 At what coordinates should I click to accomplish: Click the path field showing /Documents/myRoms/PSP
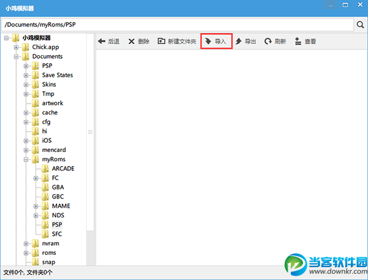178,25
